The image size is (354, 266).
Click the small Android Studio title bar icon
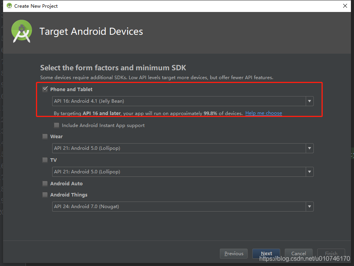point(9,6)
